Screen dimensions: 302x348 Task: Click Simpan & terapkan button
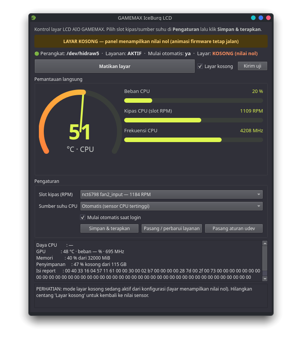pos(109,228)
